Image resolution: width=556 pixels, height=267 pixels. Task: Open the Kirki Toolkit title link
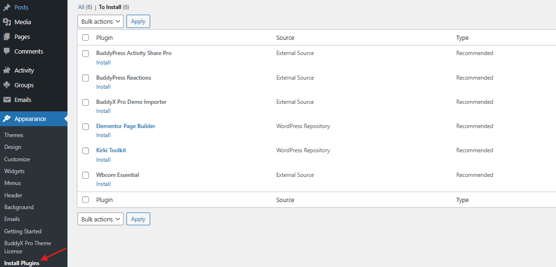pyautogui.click(x=111, y=150)
